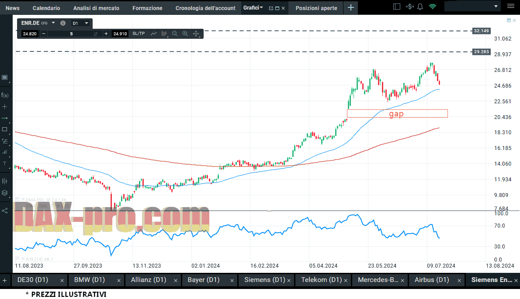Screen dimensions: 520x299
Task: Select the rectangle shape tool
Action: [5, 129]
